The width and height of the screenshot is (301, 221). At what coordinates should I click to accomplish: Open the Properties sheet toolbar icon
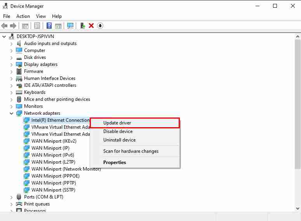point(37,26)
